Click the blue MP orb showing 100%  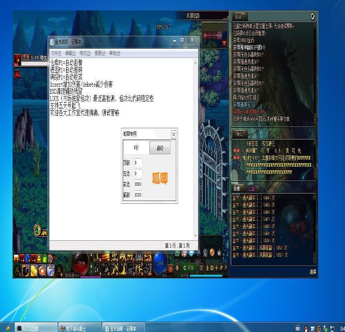coord(160,264)
